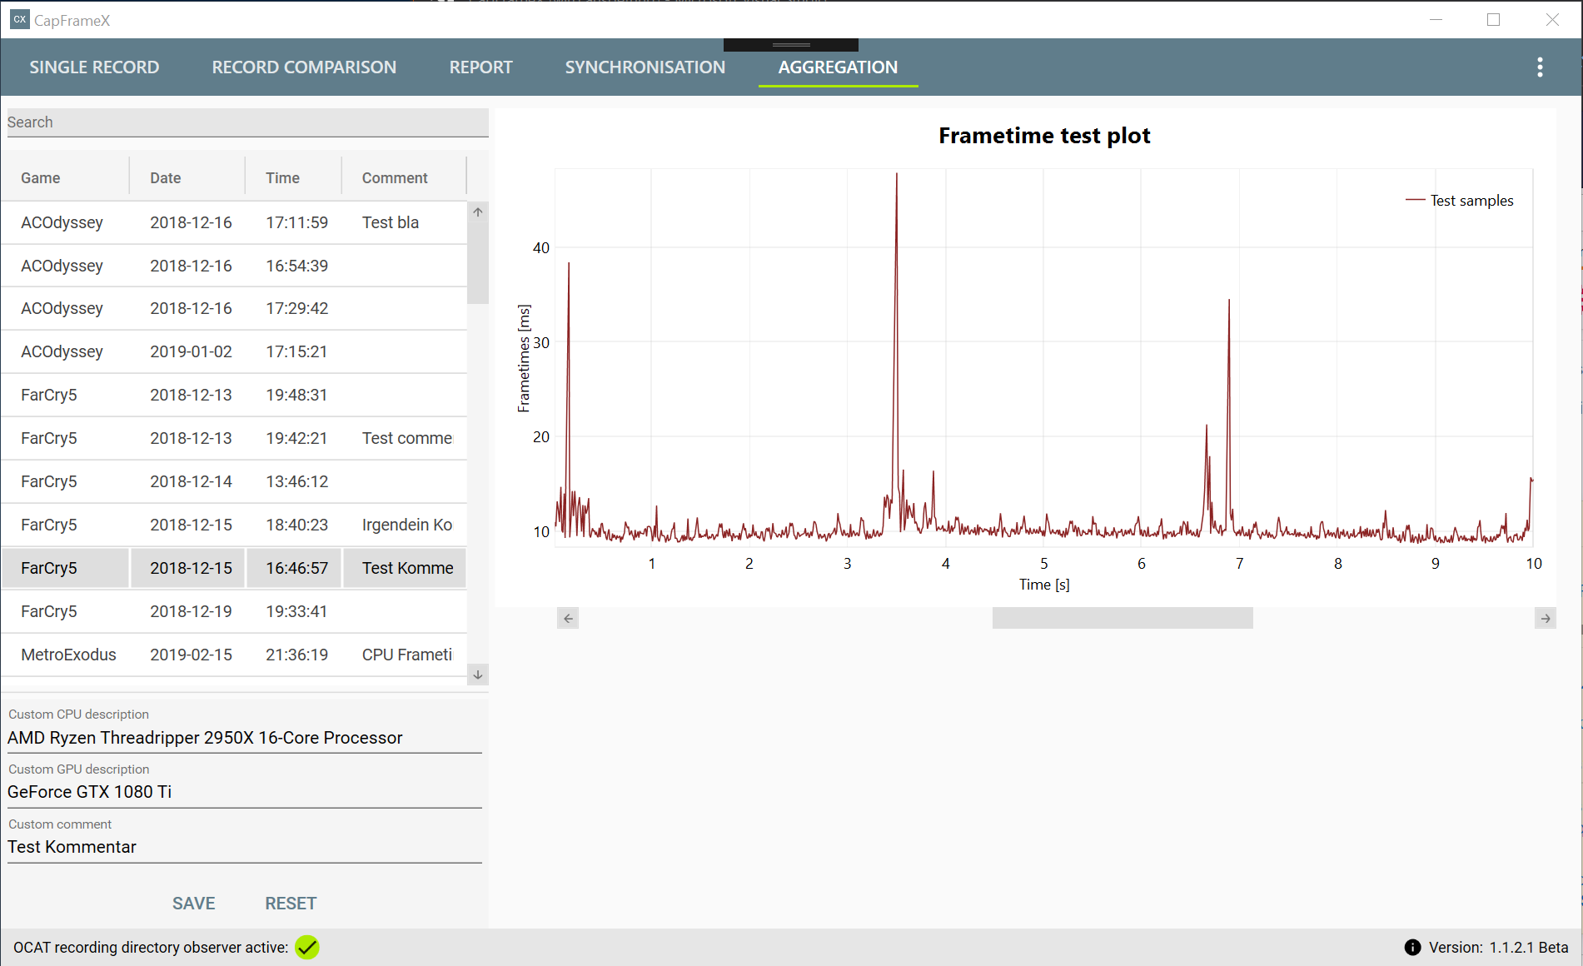The height and width of the screenshot is (966, 1583).
Task: Click the RESET button
Action: coord(291,904)
